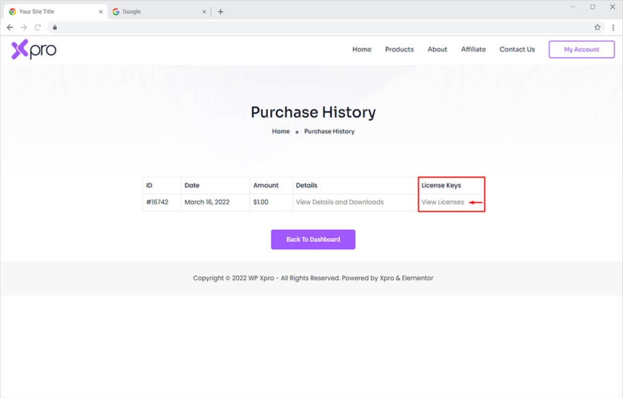Open the About page link
The height and width of the screenshot is (398, 623).
pyautogui.click(x=437, y=50)
